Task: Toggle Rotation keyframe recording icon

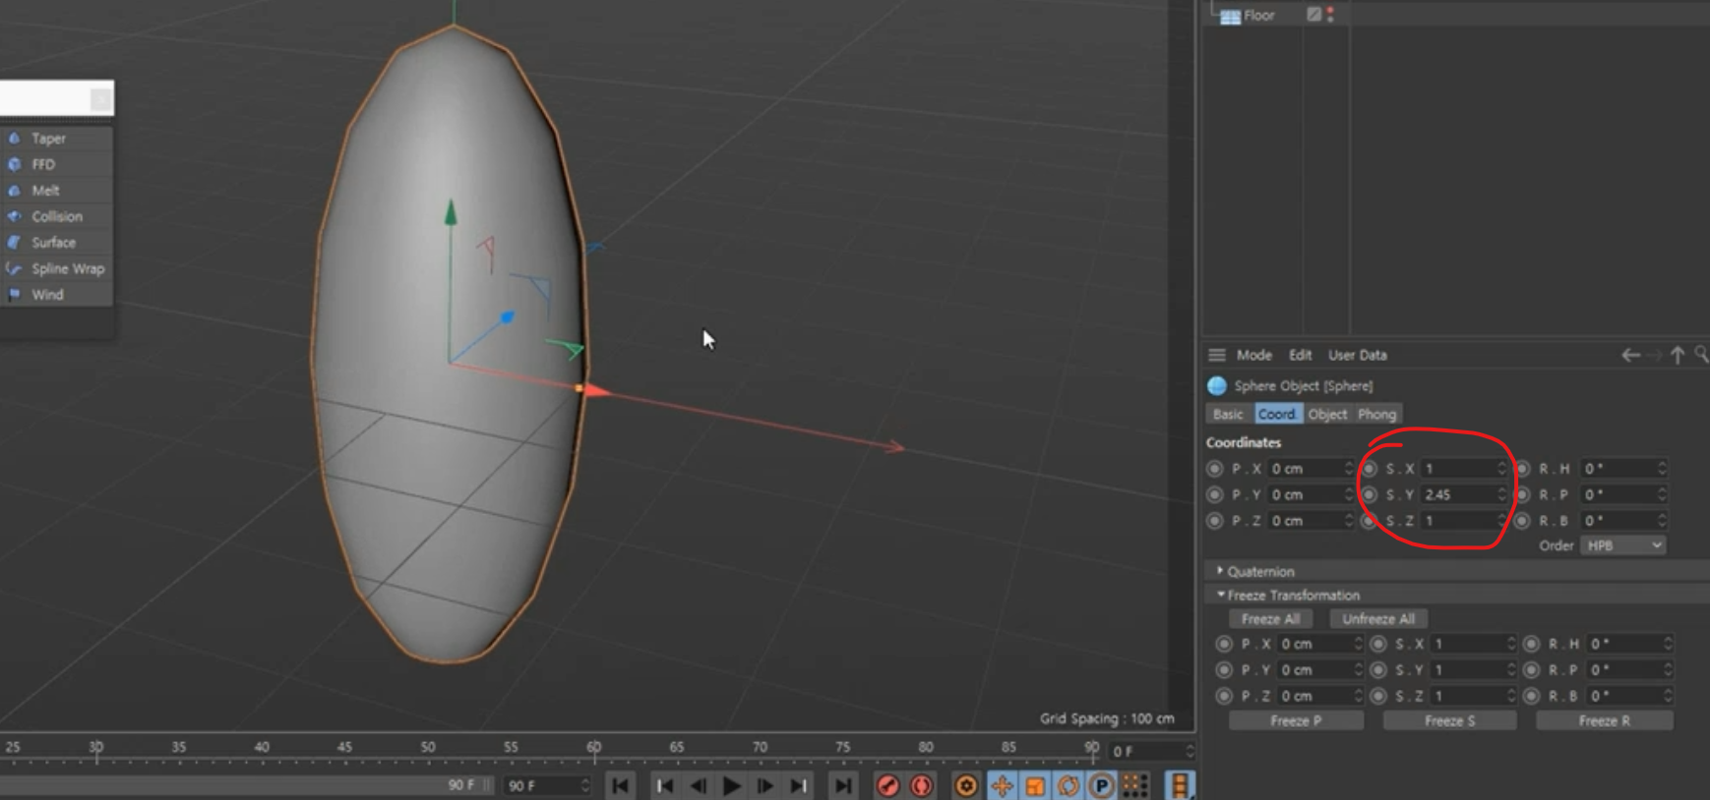Action: [x=1069, y=785]
